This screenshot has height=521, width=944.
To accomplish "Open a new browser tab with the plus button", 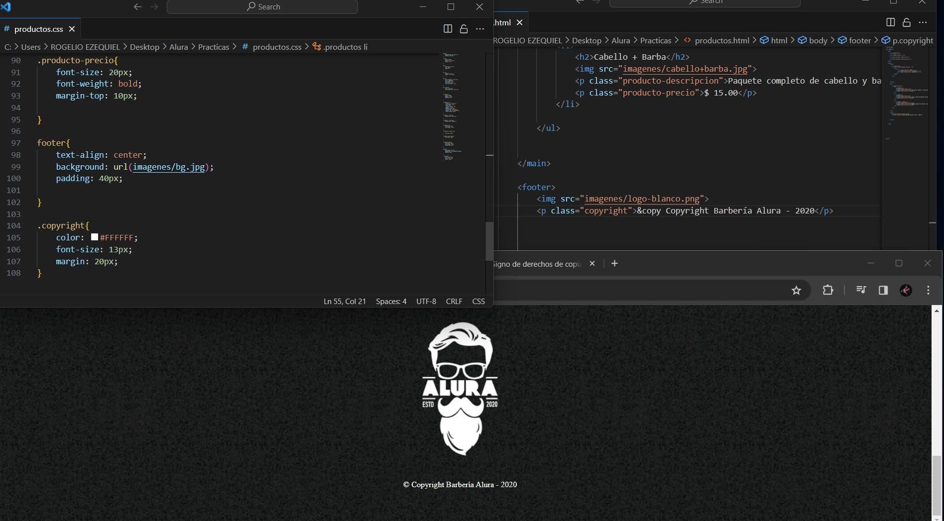I will coord(614,264).
